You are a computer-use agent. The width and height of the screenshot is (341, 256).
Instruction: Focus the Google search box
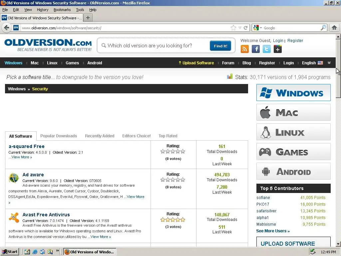point(291,28)
